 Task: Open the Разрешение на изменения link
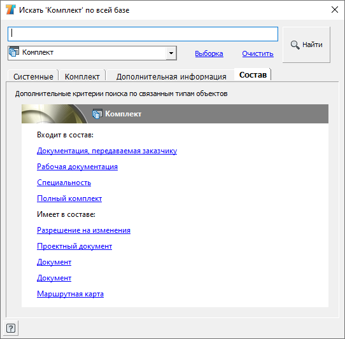83,230
